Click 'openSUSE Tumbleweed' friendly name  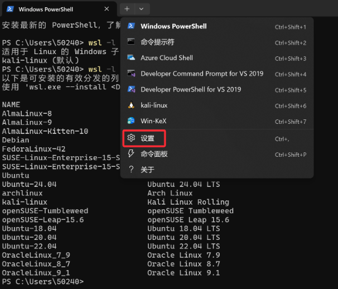point(191,211)
